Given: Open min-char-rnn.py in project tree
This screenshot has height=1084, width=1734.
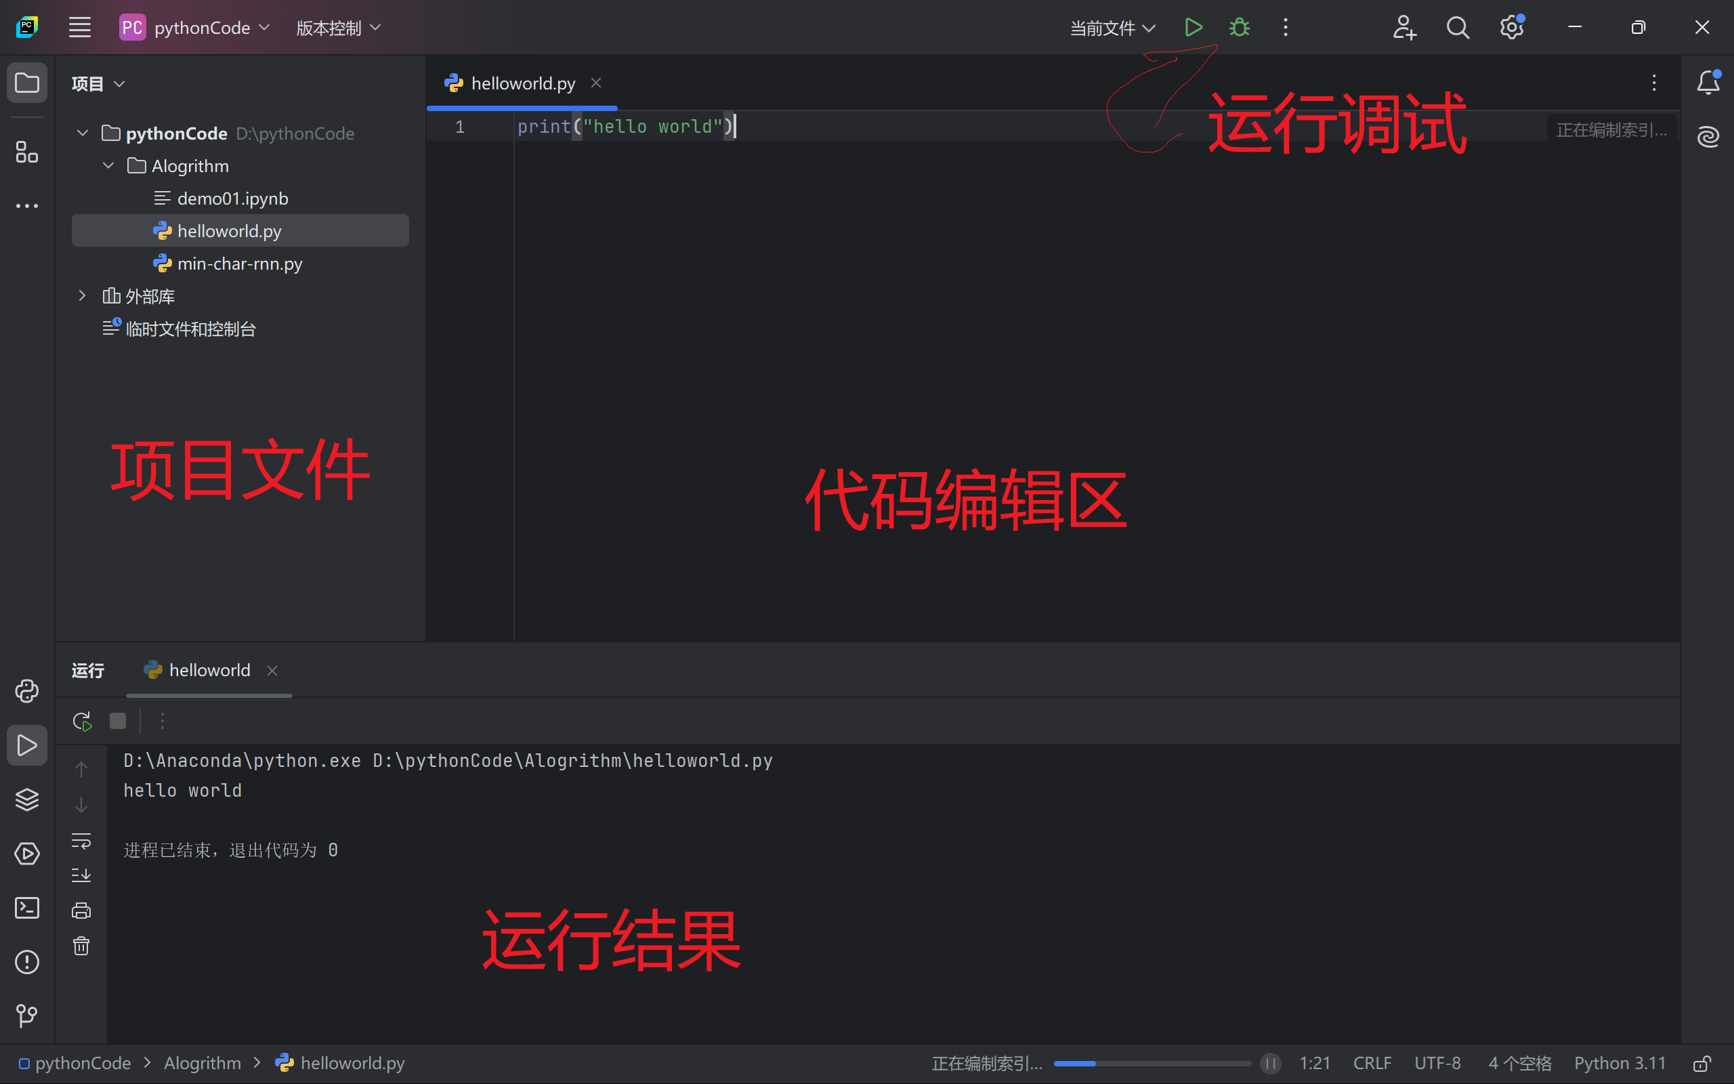Looking at the screenshot, I should [239, 264].
